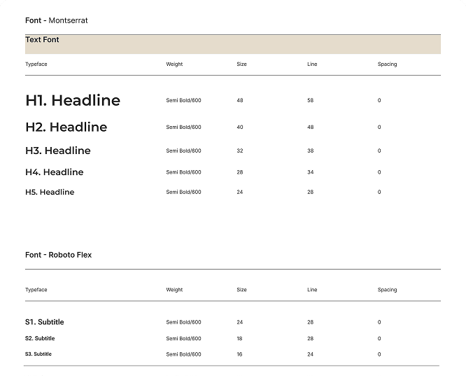Click the S3 row size value 16
The width and height of the screenshot is (466, 376).
coord(239,354)
